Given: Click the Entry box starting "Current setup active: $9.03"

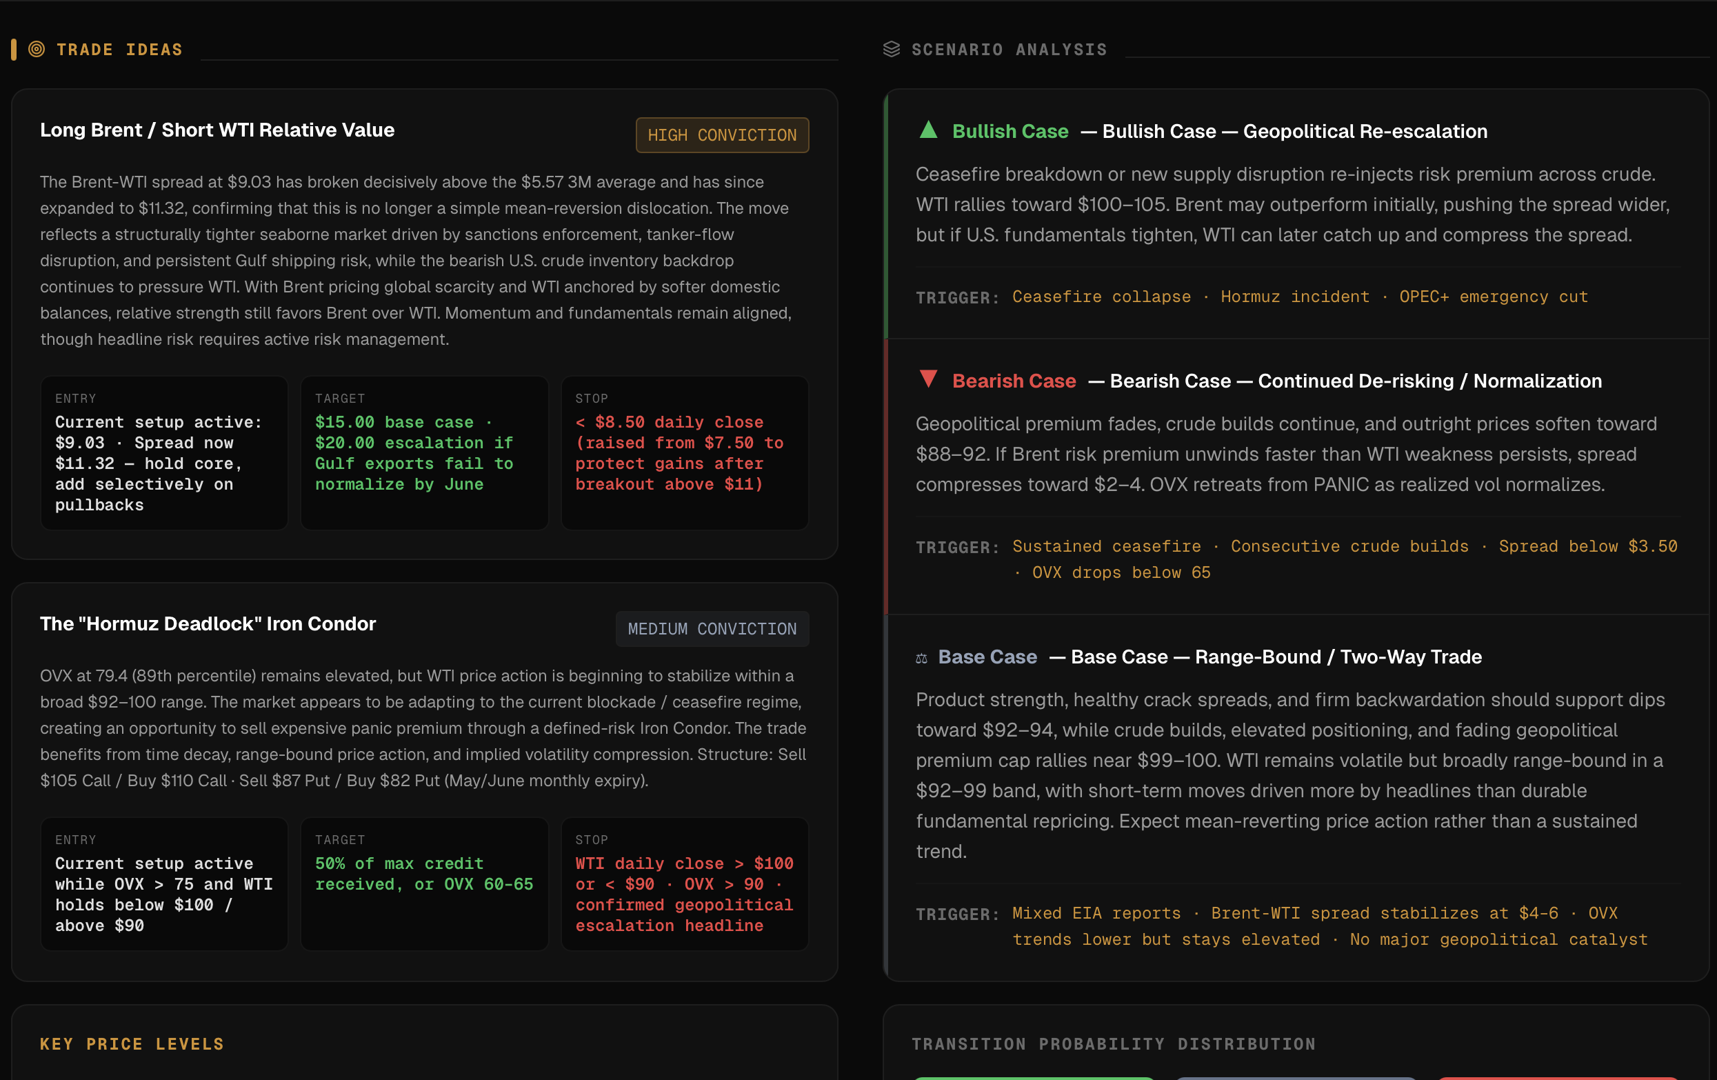Looking at the screenshot, I should (164, 453).
